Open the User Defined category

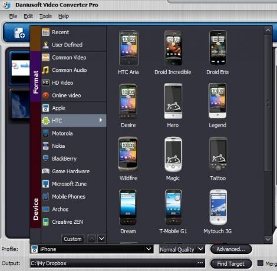point(74,45)
